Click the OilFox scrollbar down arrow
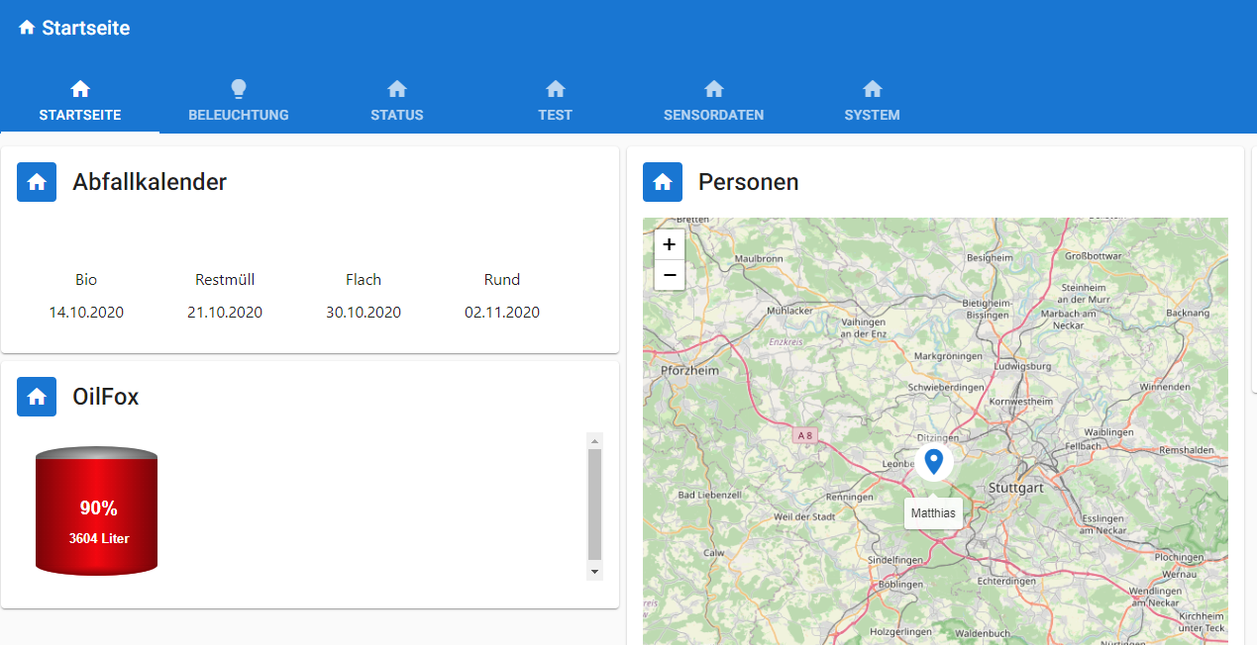Image resolution: width=1257 pixels, height=645 pixels. 594,572
